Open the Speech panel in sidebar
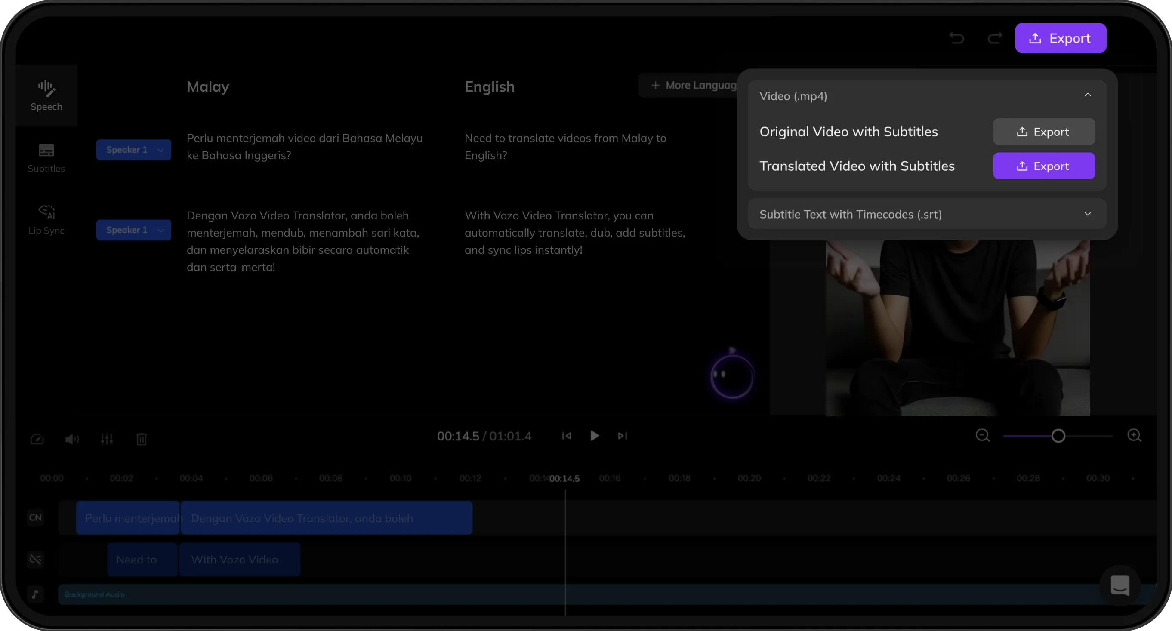 (x=46, y=95)
